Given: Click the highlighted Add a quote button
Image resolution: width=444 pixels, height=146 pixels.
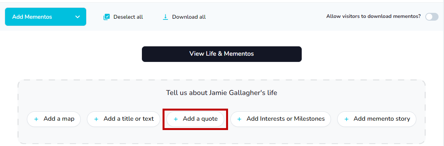Looking at the screenshot, I should coord(195,119).
